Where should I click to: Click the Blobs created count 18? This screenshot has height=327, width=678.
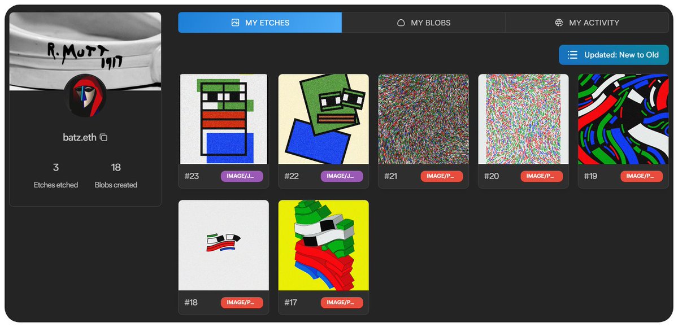click(116, 167)
